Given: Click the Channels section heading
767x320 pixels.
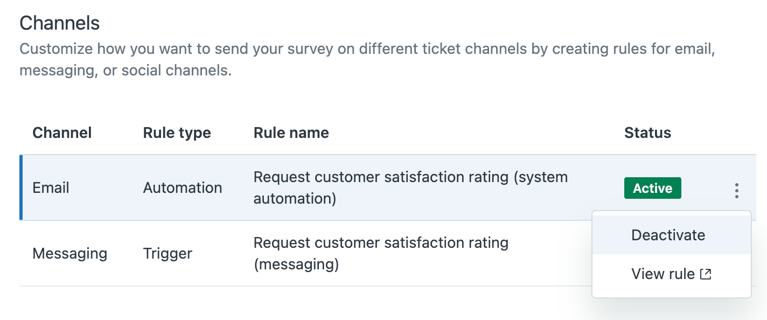Looking at the screenshot, I should 59,23.
